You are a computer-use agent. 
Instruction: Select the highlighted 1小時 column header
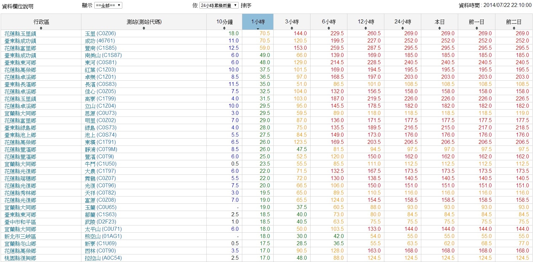tap(258, 22)
